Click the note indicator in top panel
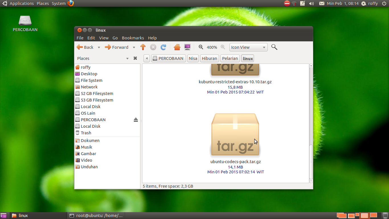The width and height of the screenshot is (389, 219). [x=303, y=3]
